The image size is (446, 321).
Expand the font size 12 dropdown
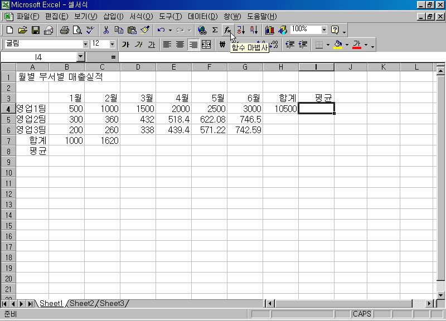tap(112, 45)
